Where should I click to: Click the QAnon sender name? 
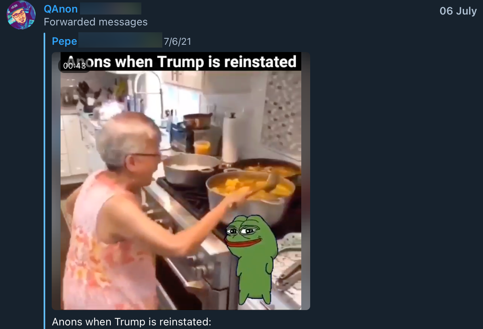pos(61,9)
